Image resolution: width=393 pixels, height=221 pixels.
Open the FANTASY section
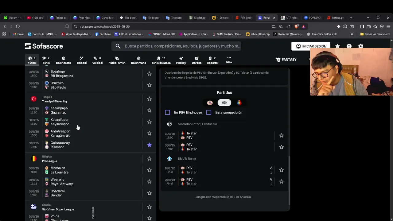[286, 60]
